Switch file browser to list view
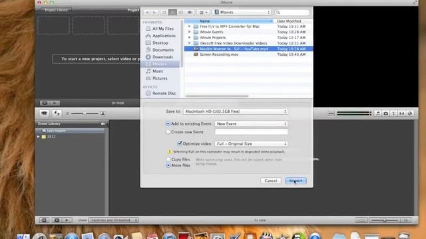The height and width of the screenshot is (239, 426). point(172,13)
